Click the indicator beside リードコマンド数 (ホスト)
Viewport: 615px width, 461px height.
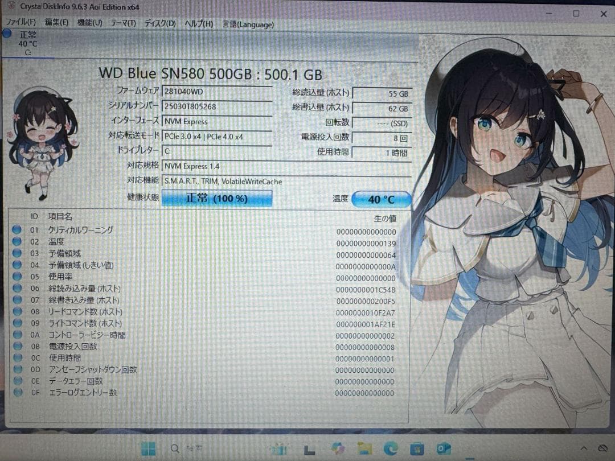pyautogui.click(x=18, y=311)
